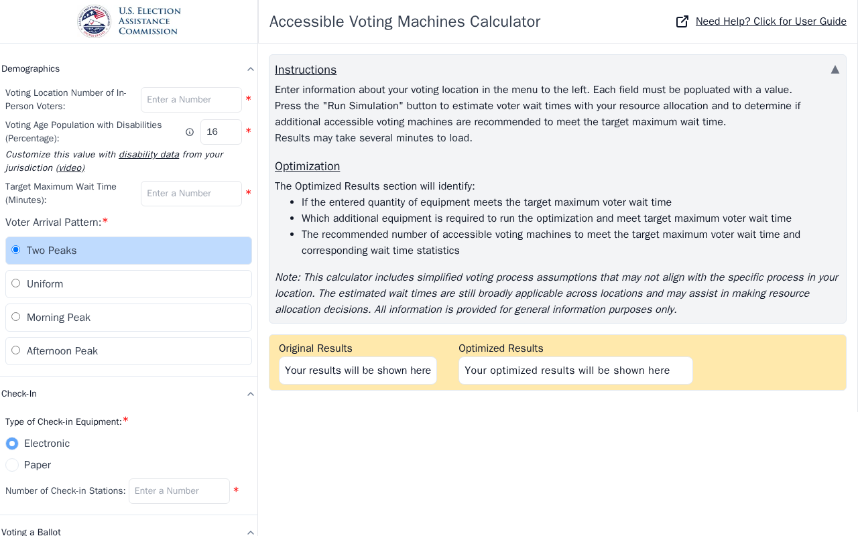858x536 pixels.
Task: Collapse the Voting a Ballot section
Action: pyautogui.click(x=251, y=532)
